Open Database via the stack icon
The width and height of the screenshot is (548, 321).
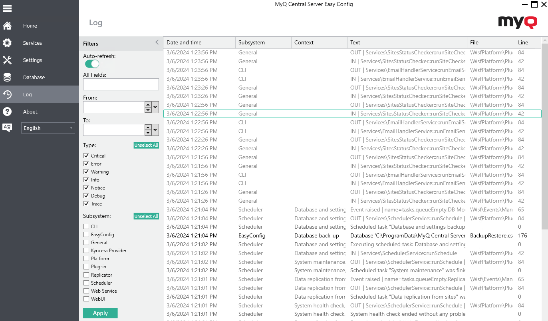[x=7, y=78]
